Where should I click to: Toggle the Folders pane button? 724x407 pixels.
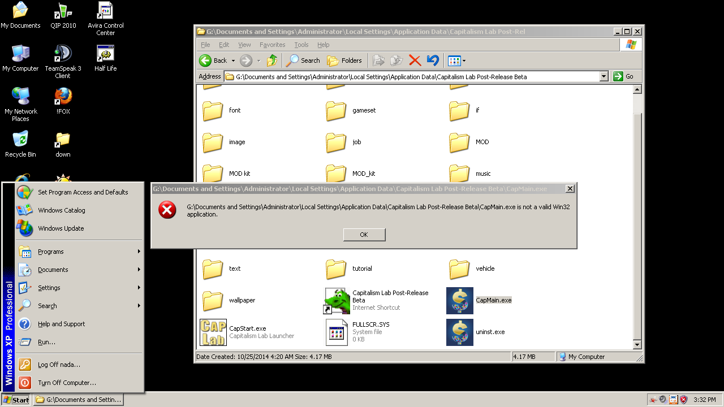344,60
